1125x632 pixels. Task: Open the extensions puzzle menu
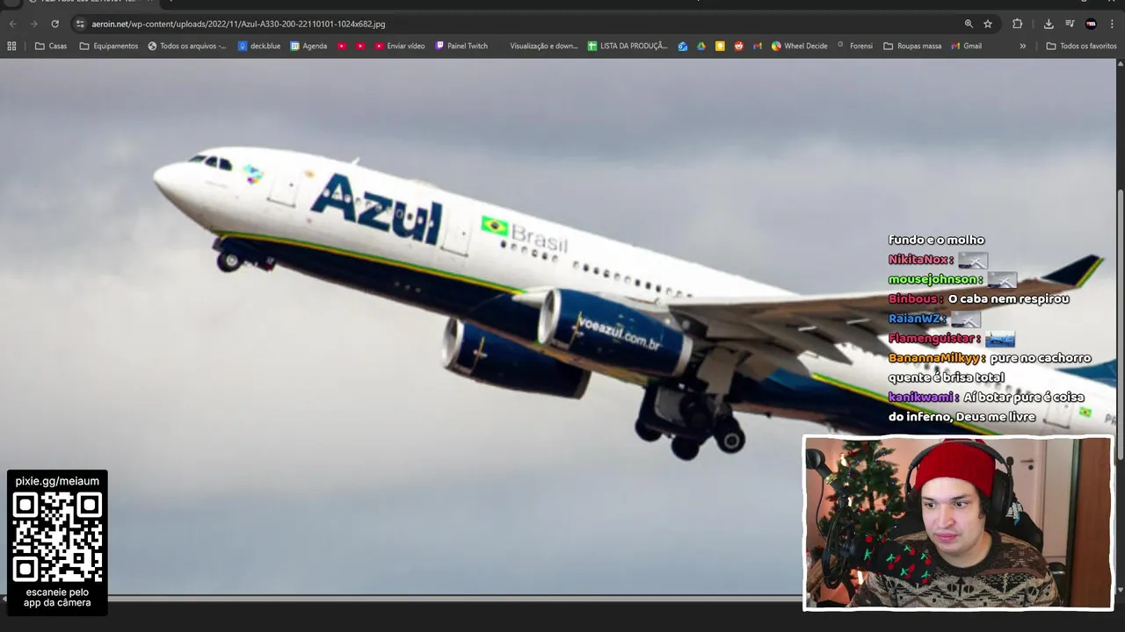click(x=1018, y=24)
